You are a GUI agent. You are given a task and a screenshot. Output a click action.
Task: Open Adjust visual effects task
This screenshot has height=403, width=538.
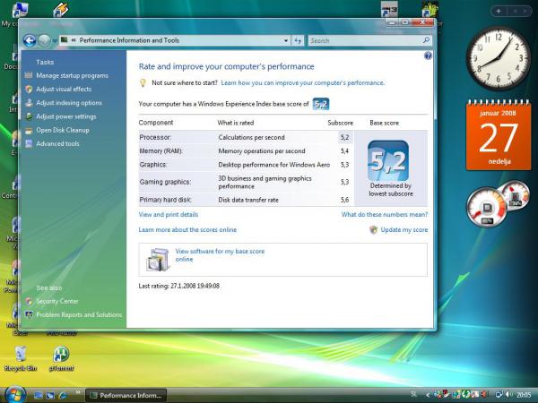(63, 89)
